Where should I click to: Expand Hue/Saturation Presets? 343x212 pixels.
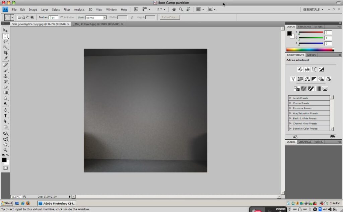[x=290, y=113]
